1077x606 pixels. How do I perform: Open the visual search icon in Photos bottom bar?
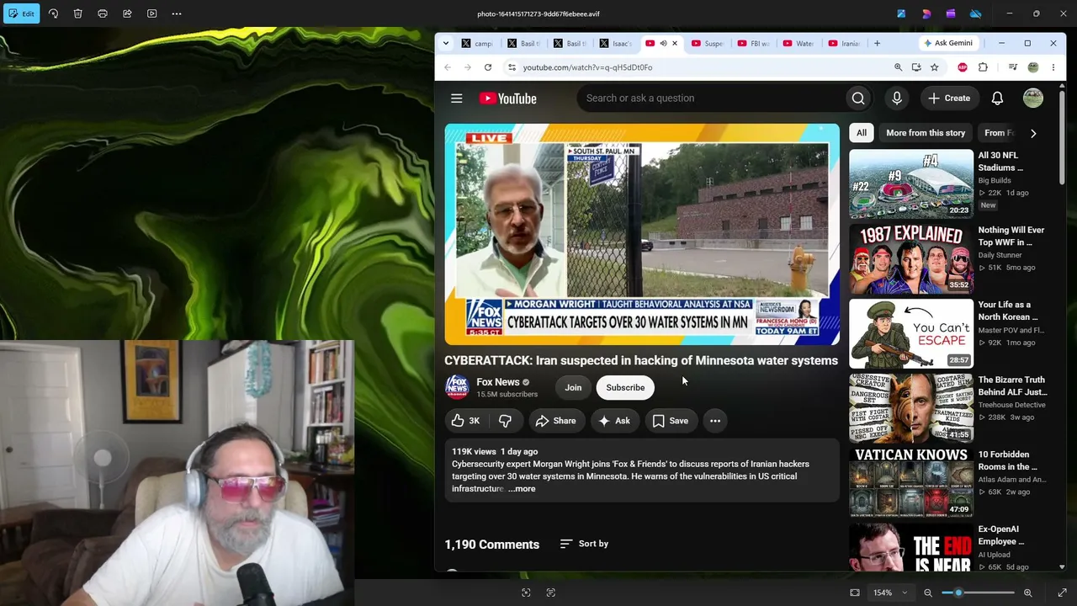pos(526,593)
